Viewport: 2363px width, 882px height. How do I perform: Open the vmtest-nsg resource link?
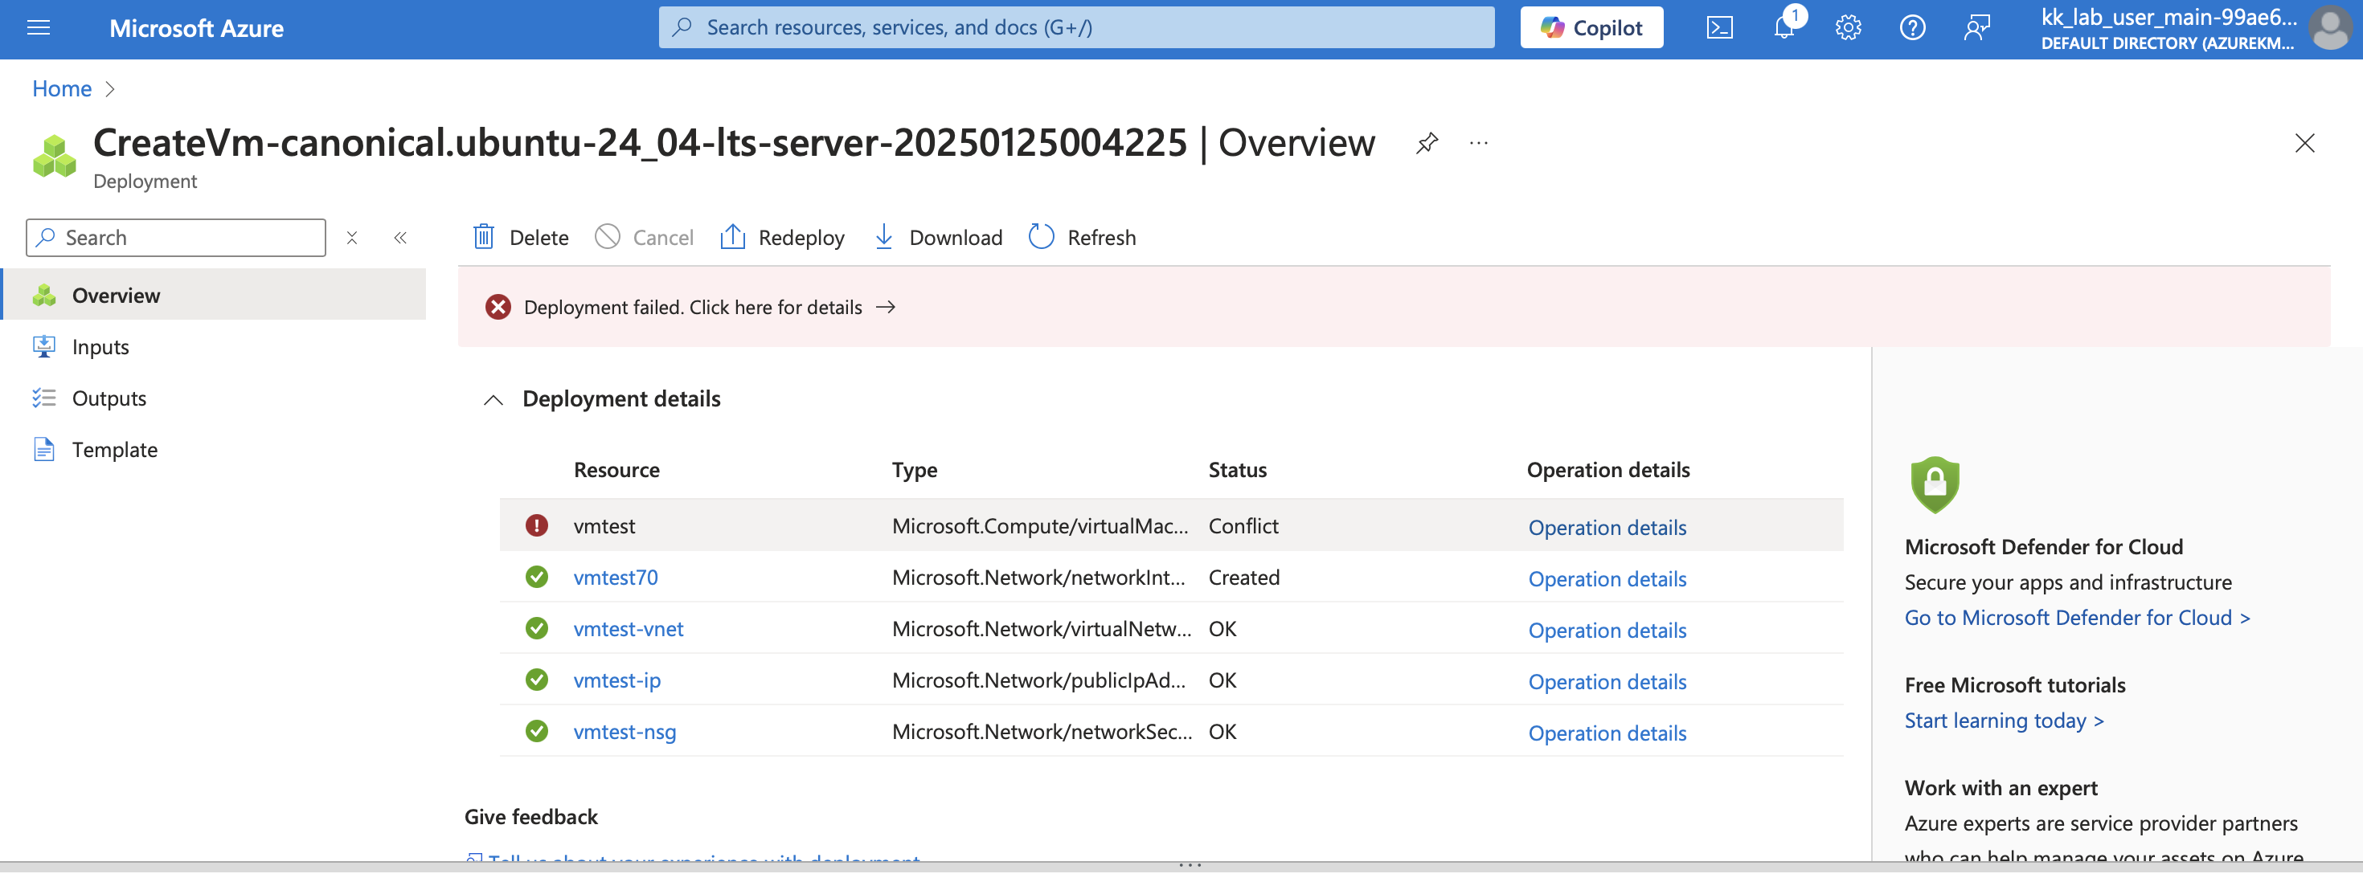[x=624, y=732]
